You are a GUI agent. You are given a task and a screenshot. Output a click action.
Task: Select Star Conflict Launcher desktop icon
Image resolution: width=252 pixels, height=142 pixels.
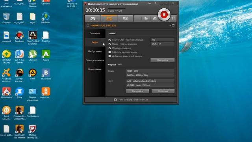click(x=33, y=38)
